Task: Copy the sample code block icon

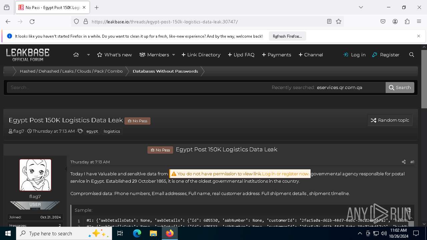Action: click(409, 210)
